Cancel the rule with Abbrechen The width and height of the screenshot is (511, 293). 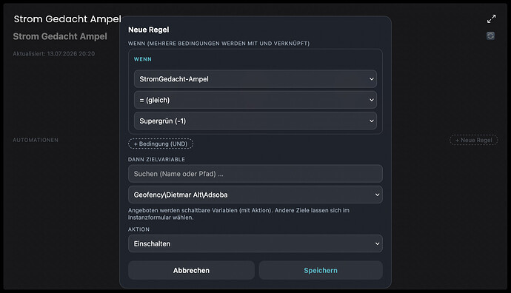pyautogui.click(x=191, y=270)
